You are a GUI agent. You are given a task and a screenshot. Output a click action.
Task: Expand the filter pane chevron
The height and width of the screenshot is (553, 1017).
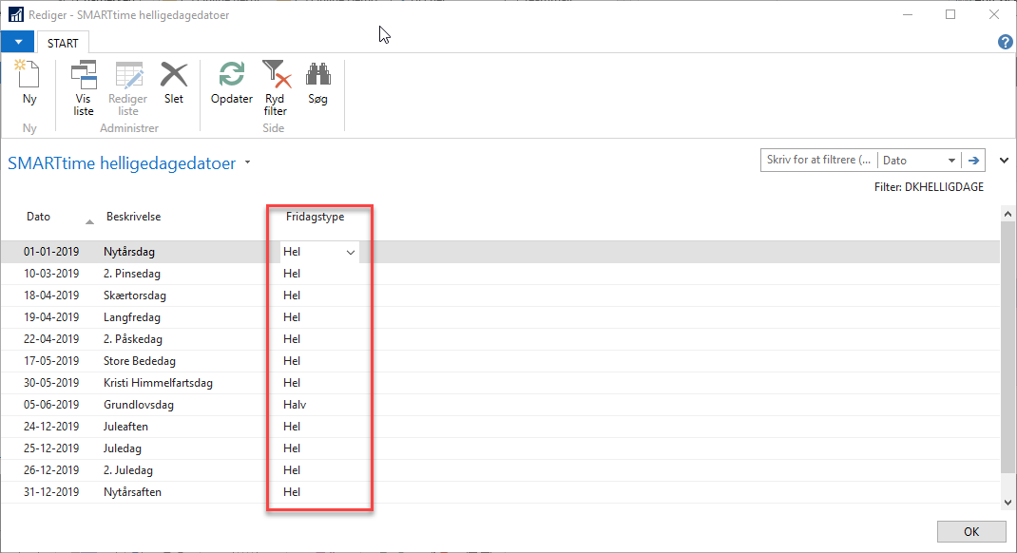(1004, 161)
